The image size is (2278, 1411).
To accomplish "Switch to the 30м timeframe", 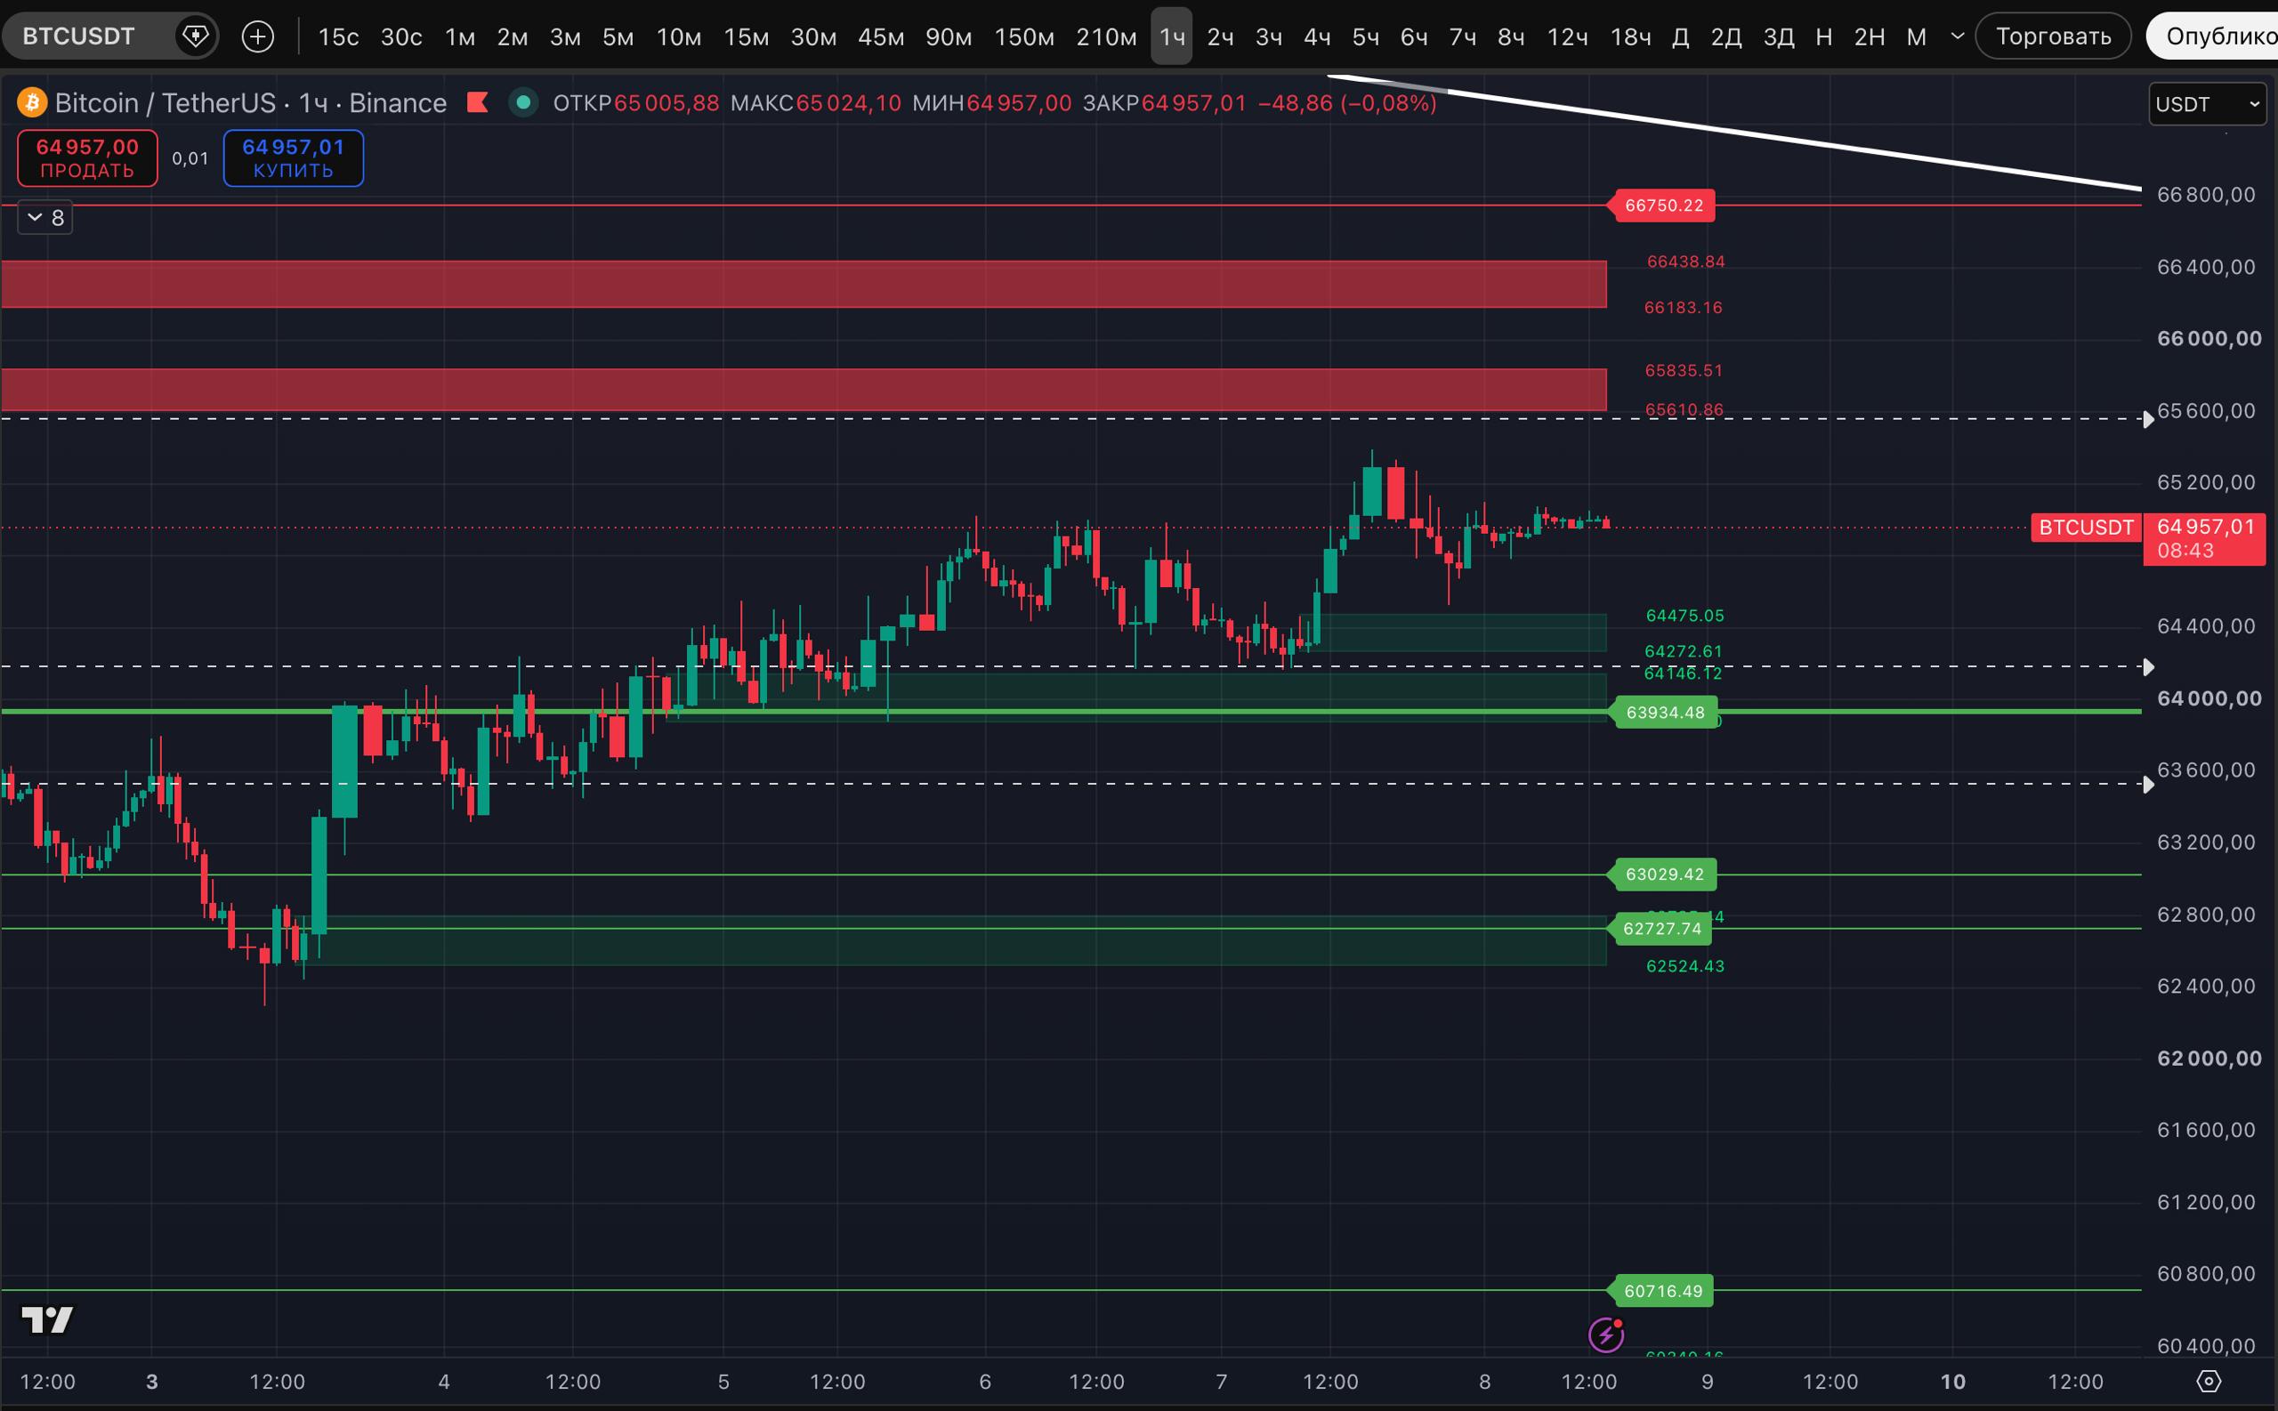I will [814, 36].
